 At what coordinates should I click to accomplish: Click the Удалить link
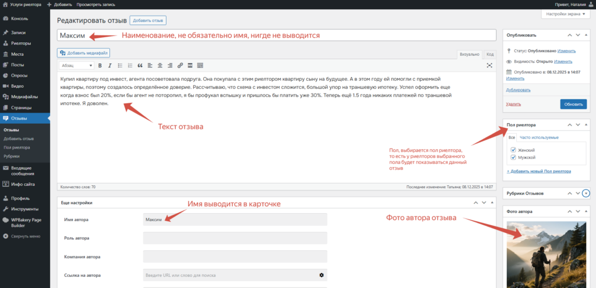[513, 104]
